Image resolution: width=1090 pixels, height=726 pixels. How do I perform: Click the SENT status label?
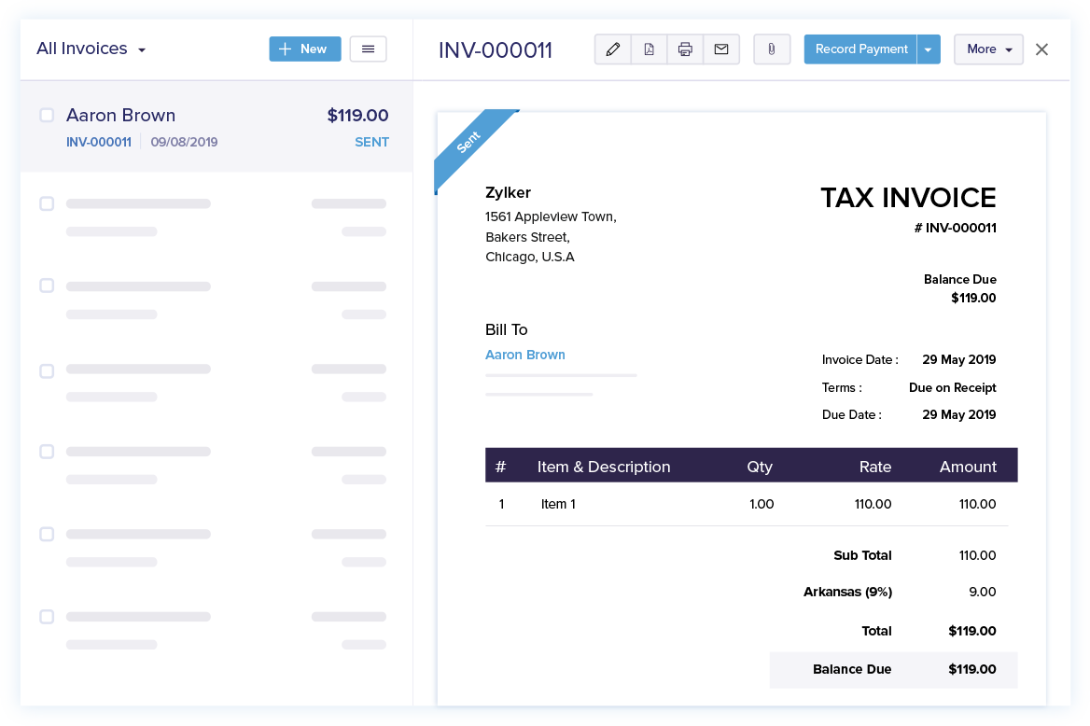pyautogui.click(x=371, y=142)
